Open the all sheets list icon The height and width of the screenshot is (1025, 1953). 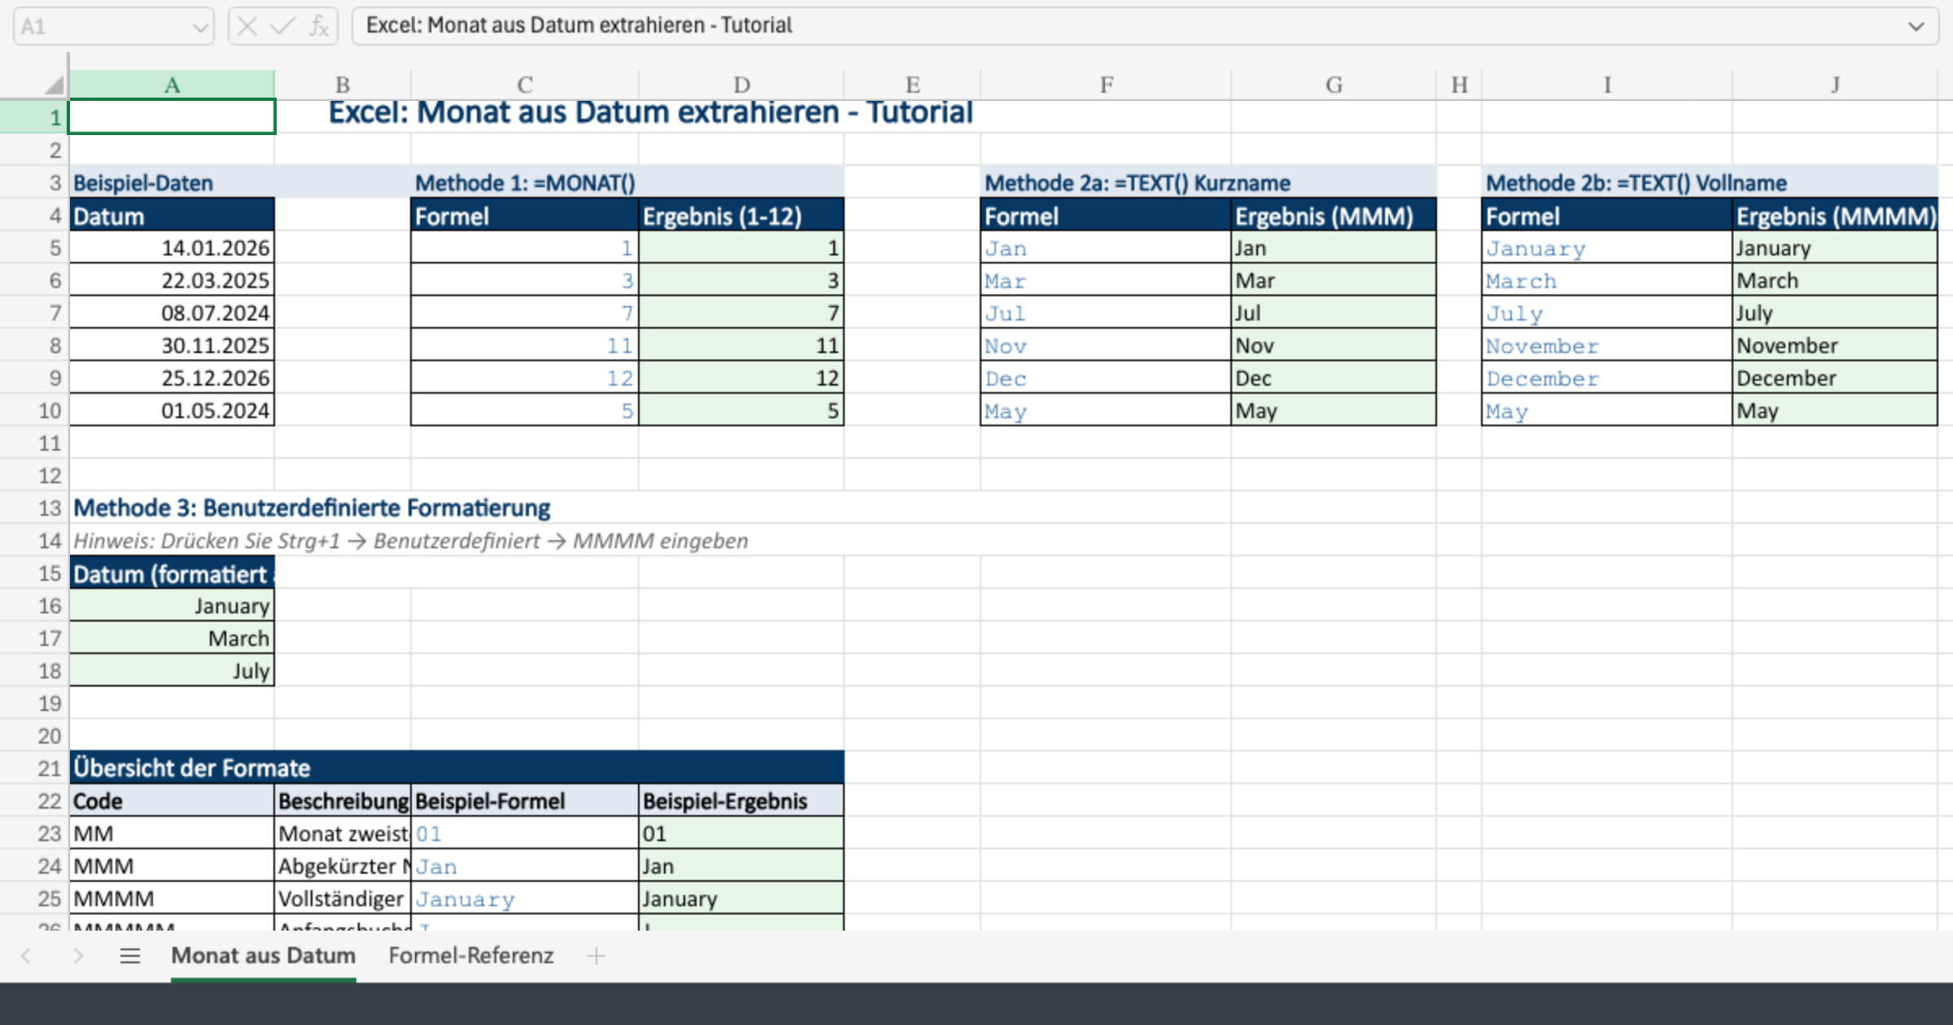pyautogui.click(x=130, y=956)
